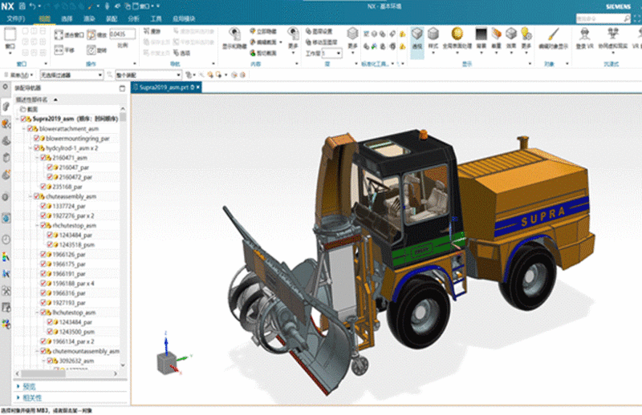Click the scale value input field
The height and width of the screenshot is (415, 642).
122,34
